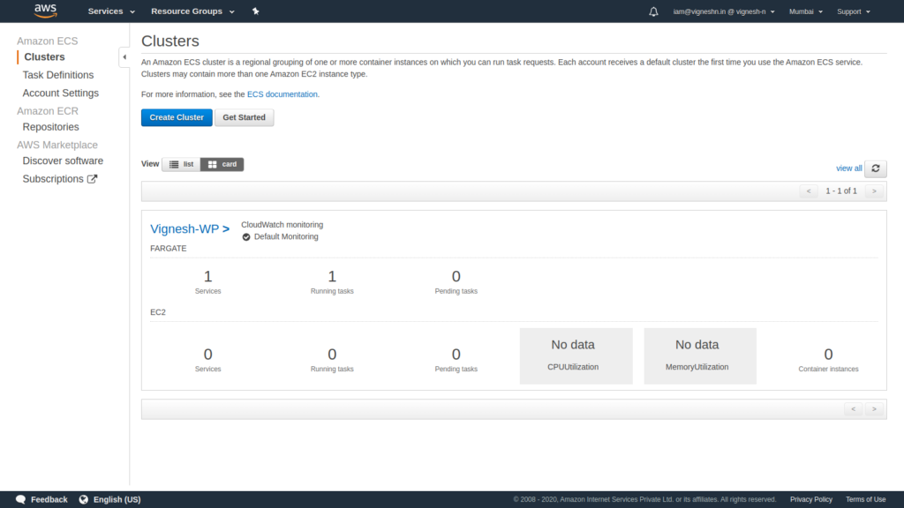Click the FARGATE Services count
Screen dimensions: 904x508
click(x=208, y=276)
